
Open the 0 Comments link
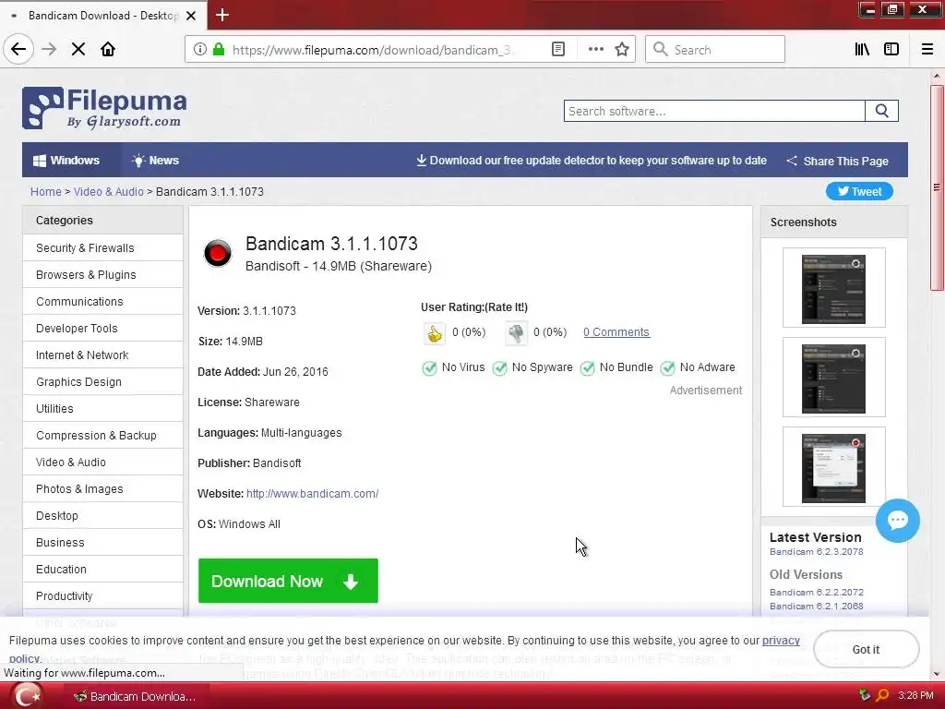(616, 332)
